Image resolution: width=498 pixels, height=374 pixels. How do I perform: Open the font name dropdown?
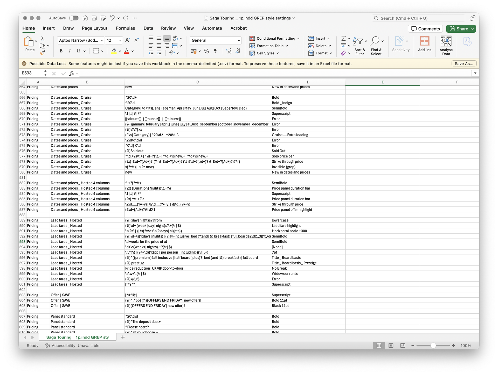(102, 40)
